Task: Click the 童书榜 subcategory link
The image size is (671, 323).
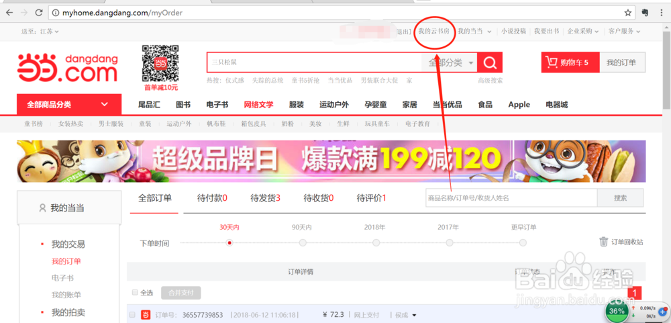Action: point(33,124)
